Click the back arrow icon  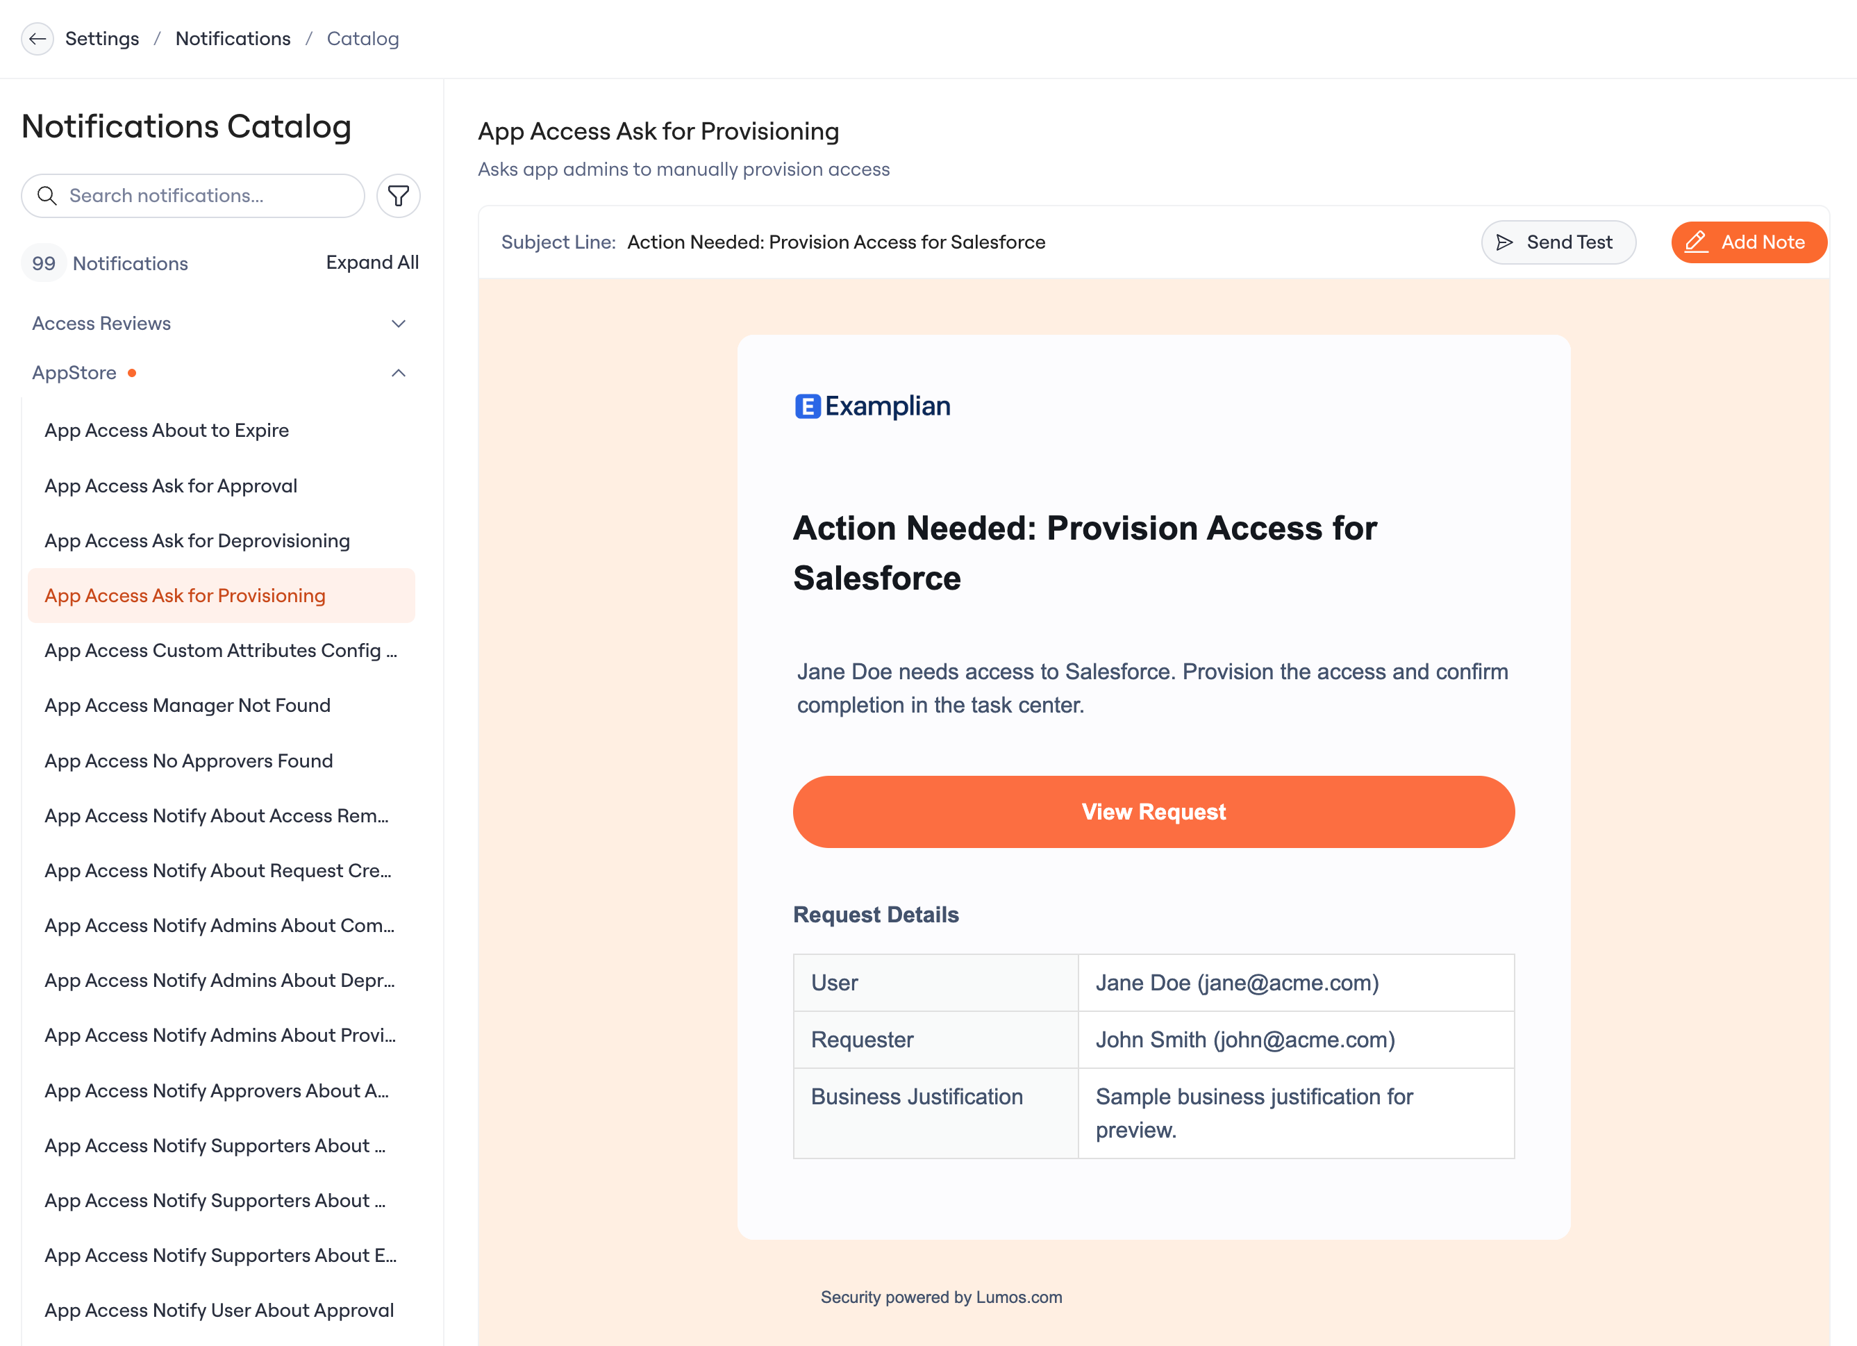pyautogui.click(x=37, y=38)
